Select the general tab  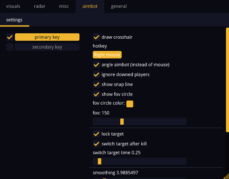(119, 6)
